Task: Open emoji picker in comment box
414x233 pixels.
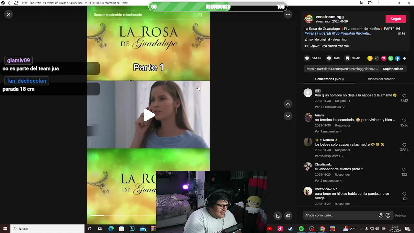Action: point(388,215)
